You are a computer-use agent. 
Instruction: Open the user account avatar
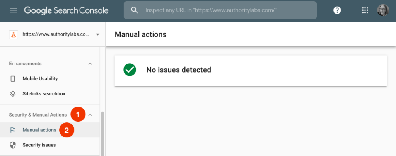tap(383, 10)
